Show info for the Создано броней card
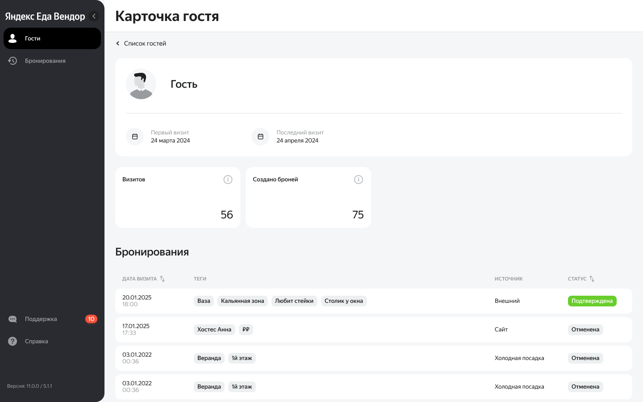Viewport: 643px width, 402px height. 358,180
